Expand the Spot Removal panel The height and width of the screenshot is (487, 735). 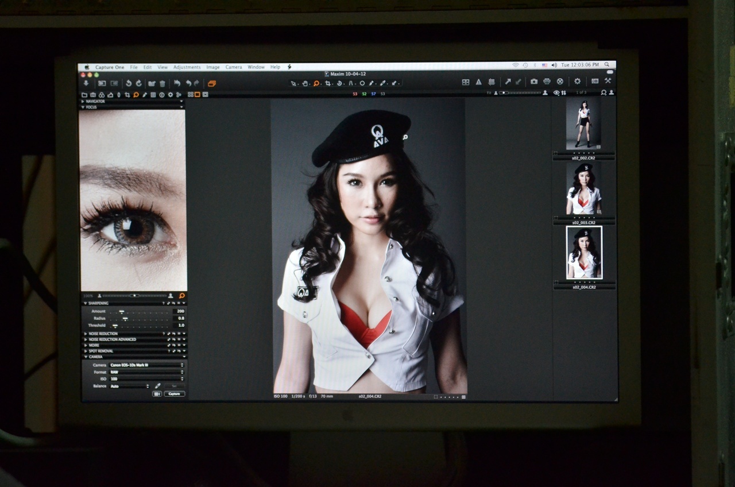tap(86, 351)
